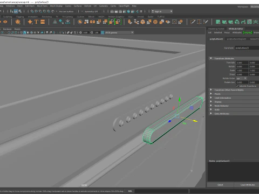
Task: Expand the Limit Information section
Action: [210, 98]
